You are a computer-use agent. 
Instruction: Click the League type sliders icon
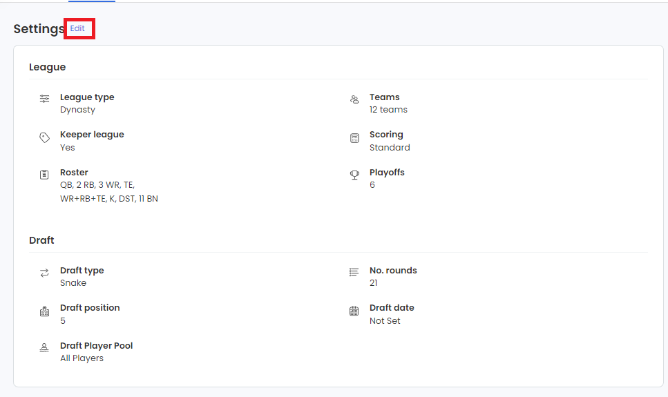45,99
